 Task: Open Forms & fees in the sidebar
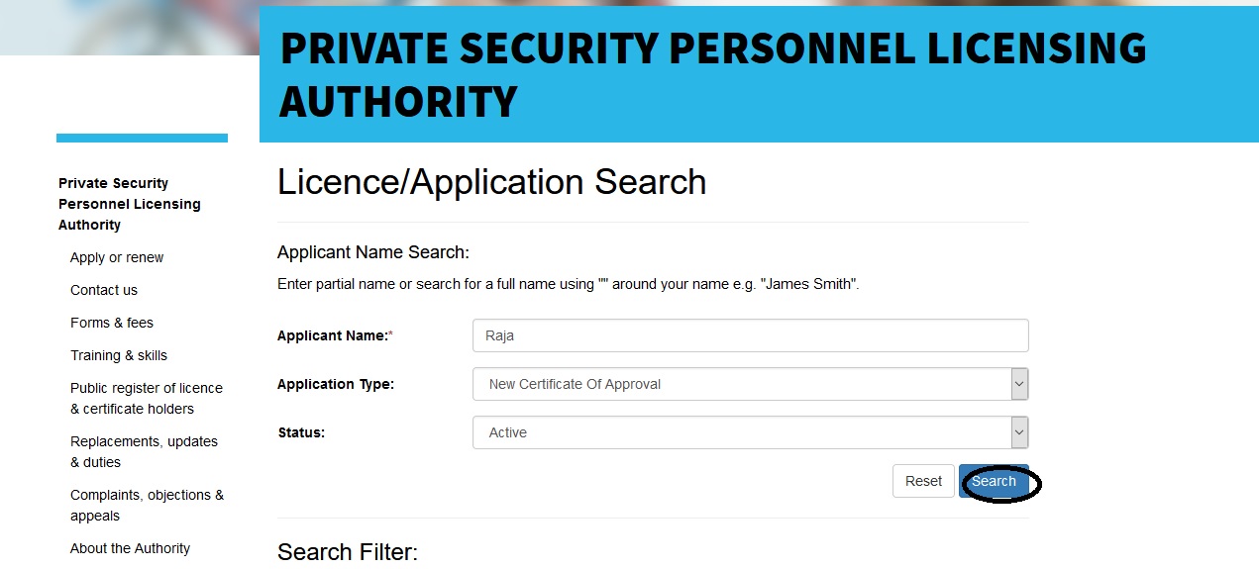pyautogui.click(x=112, y=323)
